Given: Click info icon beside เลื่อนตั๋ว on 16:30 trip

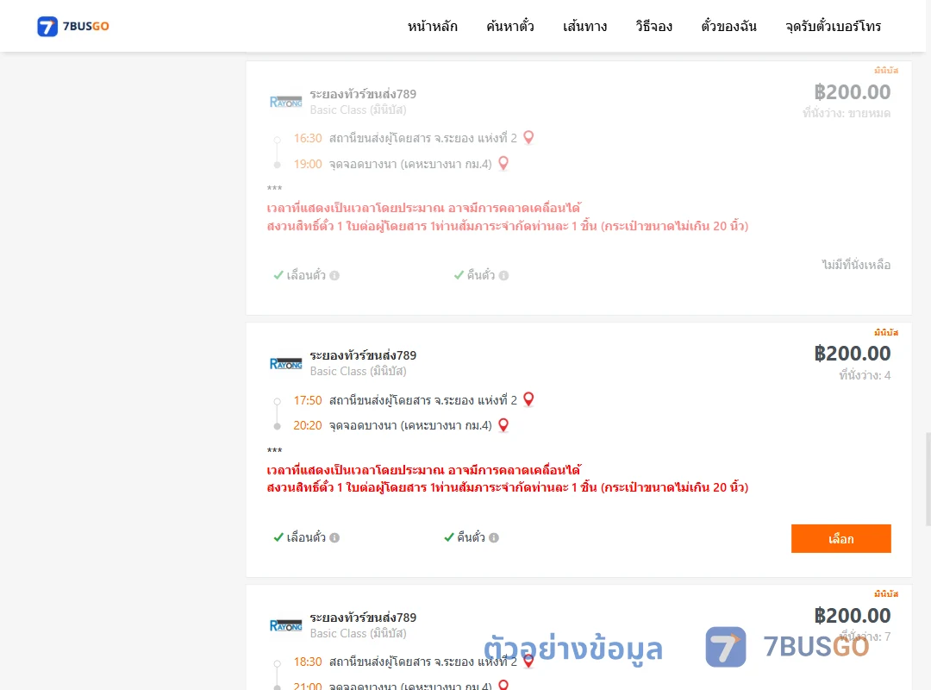Looking at the screenshot, I should 334,275.
